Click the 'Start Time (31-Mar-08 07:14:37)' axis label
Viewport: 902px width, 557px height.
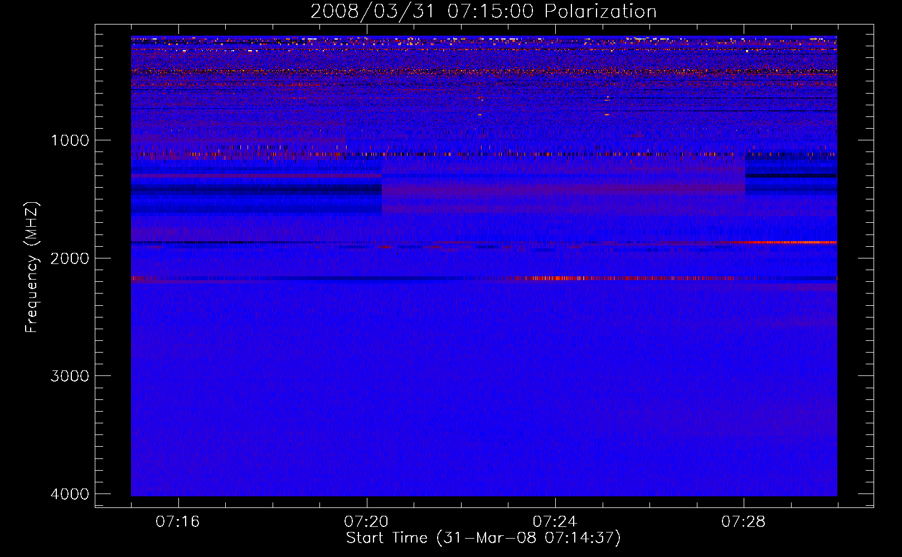tap(483, 538)
